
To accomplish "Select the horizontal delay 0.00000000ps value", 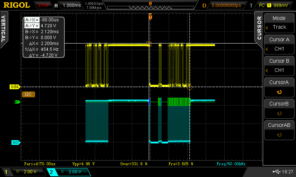I will pyautogui.click(x=226, y=6).
